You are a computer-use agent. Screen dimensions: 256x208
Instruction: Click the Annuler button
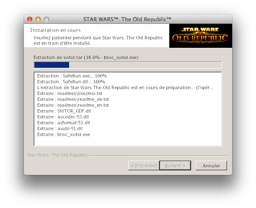coord(211,166)
